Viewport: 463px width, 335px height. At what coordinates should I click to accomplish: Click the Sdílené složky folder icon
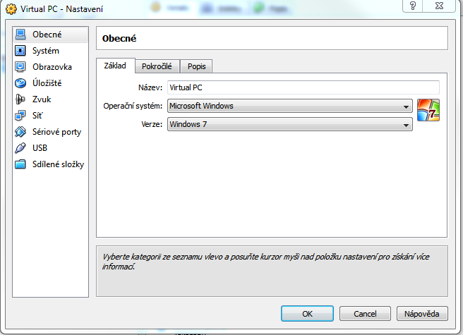point(20,164)
